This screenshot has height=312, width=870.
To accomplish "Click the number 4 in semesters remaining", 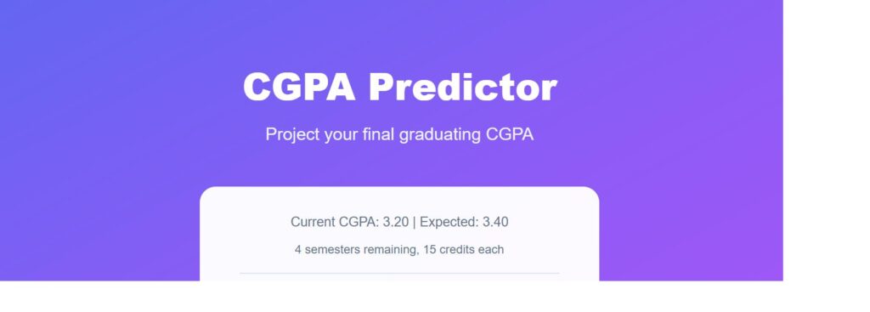I will [x=298, y=250].
